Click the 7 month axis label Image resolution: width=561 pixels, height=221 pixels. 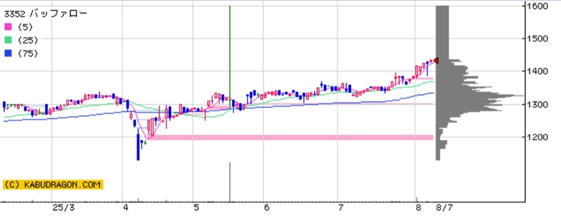click(x=341, y=208)
